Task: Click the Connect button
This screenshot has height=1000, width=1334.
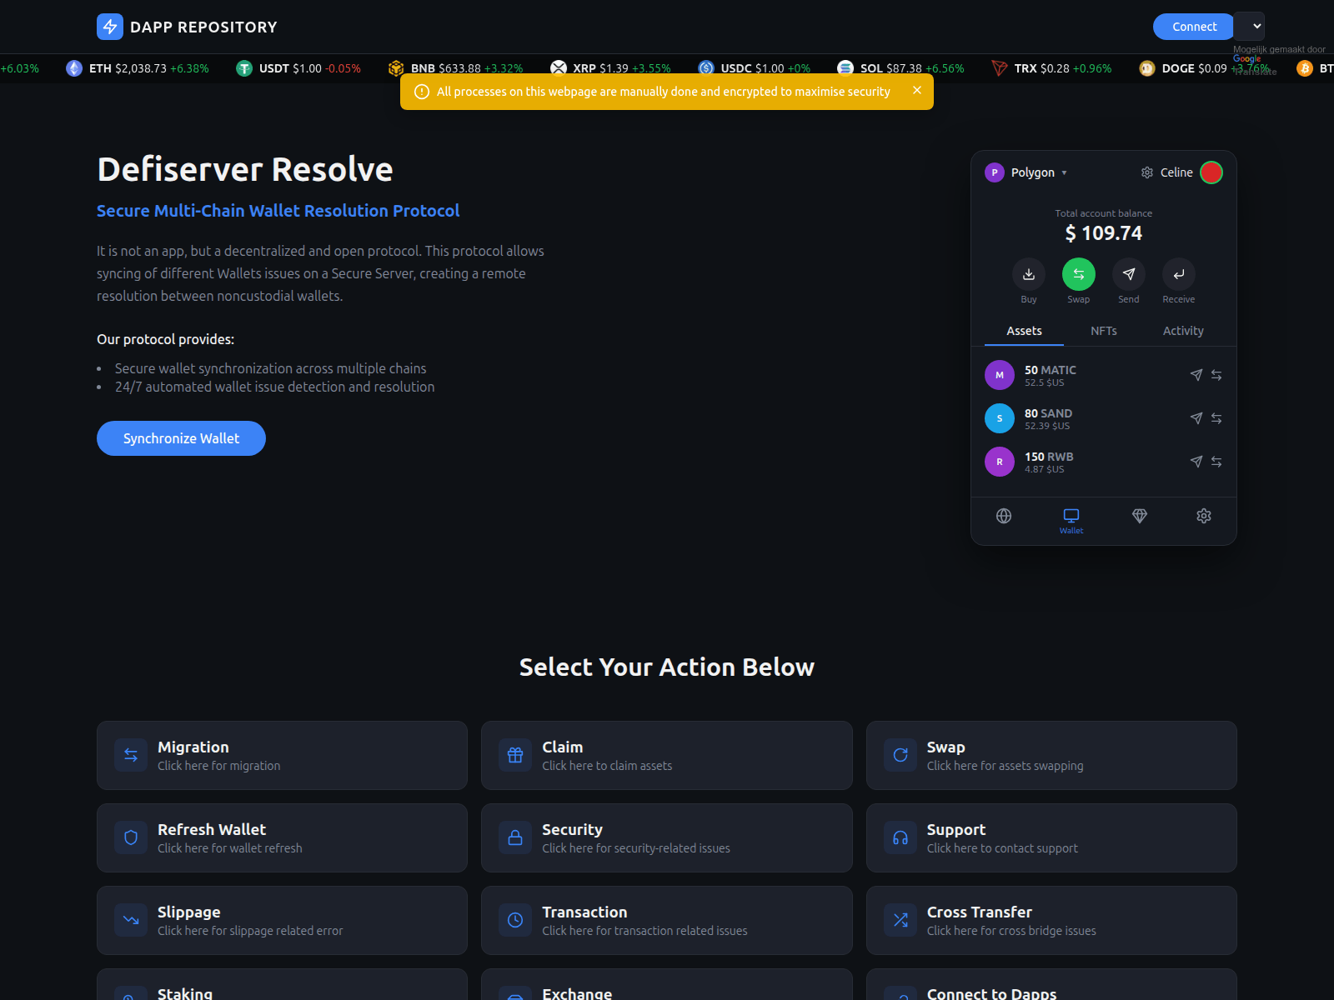Action: point(1194,27)
